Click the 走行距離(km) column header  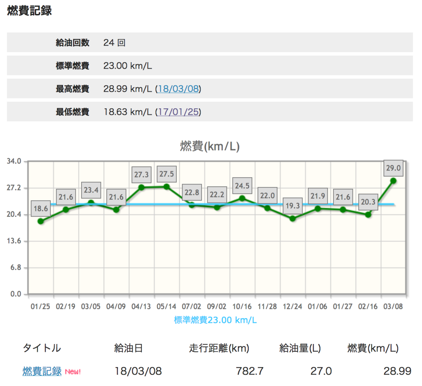pyautogui.click(x=219, y=348)
